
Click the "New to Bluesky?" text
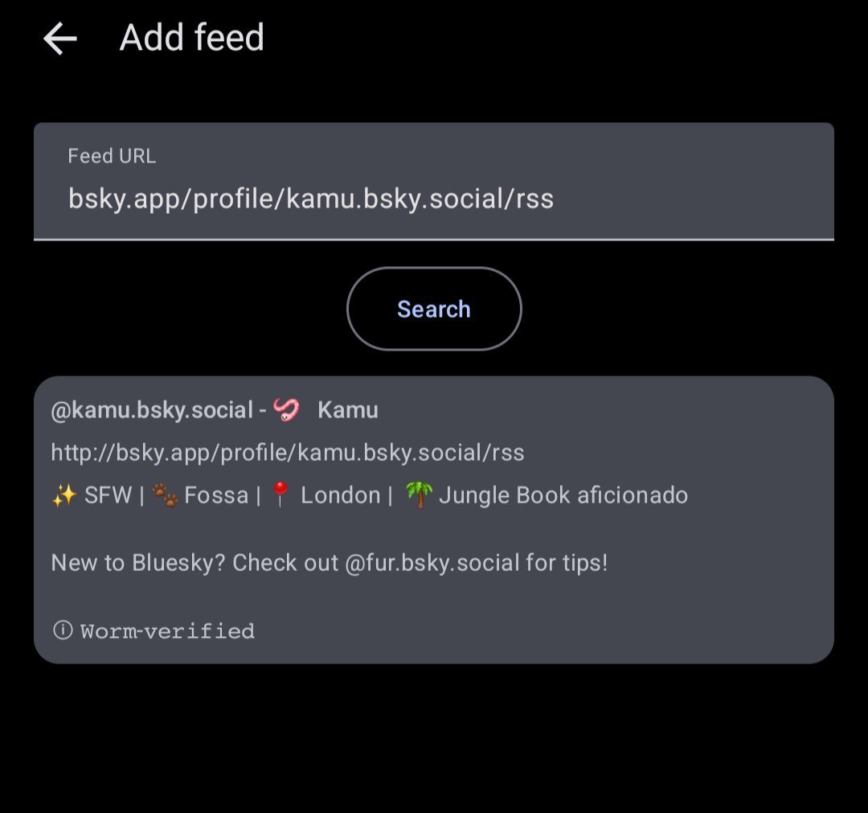click(x=138, y=563)
